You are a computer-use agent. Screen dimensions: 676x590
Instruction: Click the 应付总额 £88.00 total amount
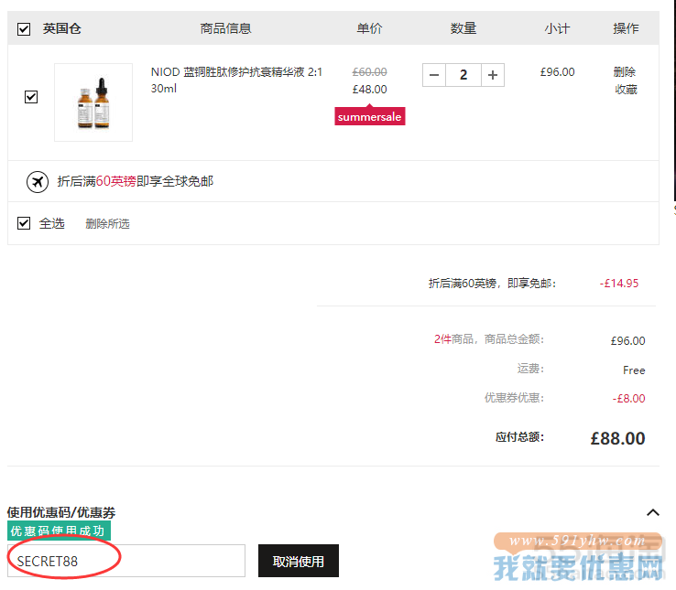pos(617,438)
